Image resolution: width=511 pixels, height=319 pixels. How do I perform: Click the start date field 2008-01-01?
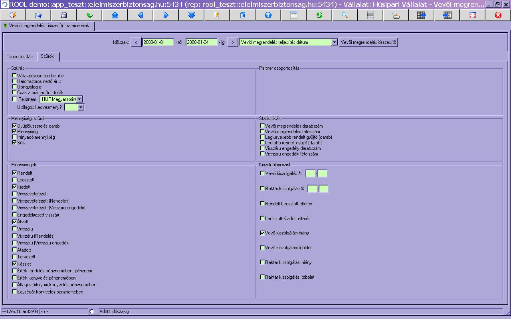[x=158, y=42]
